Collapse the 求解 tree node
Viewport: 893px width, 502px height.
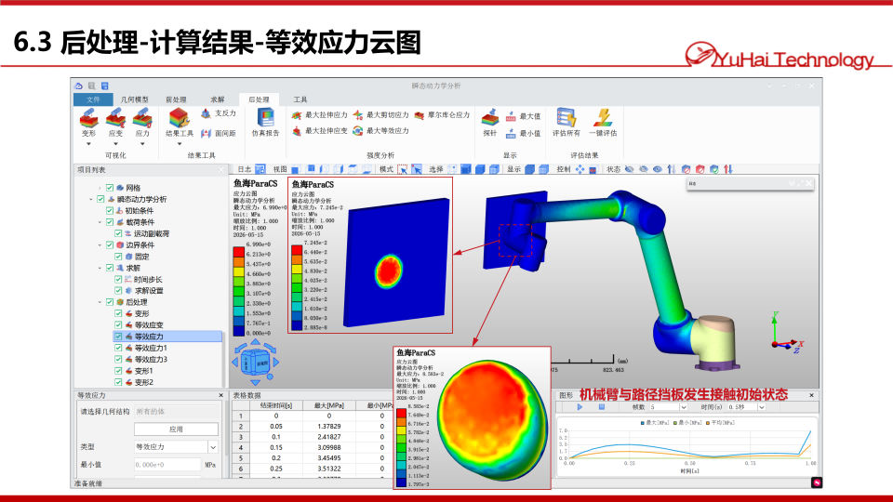[100, 268]
